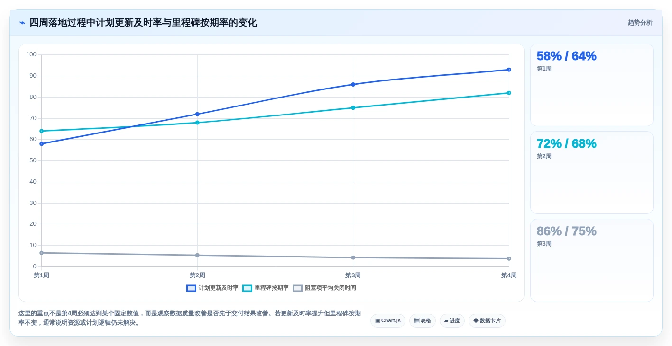
Task: Click gray data point at 第1周
Action: tap(42, 253)
